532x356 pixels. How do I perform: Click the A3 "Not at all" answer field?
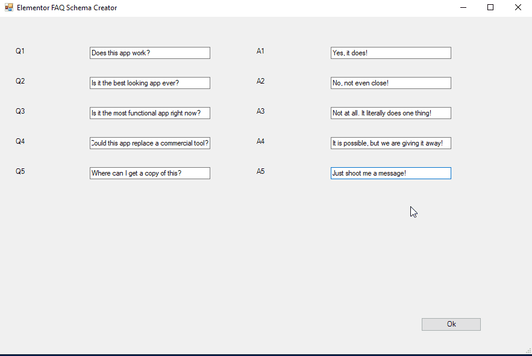(390, 113)
